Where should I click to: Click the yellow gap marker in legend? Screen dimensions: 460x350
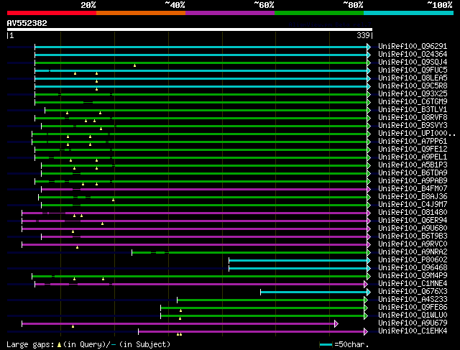pyautogui.click(x=59, y=344)
